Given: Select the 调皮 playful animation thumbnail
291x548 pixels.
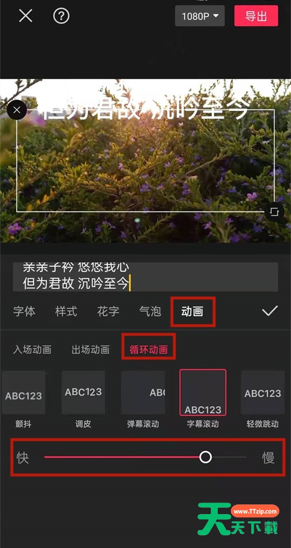Looking at the screenshot, I should 83,393.
